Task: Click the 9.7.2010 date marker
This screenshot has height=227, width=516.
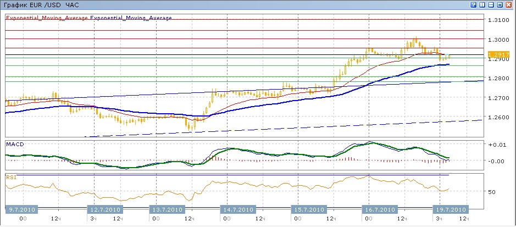Action: click(x=22, y=209)
